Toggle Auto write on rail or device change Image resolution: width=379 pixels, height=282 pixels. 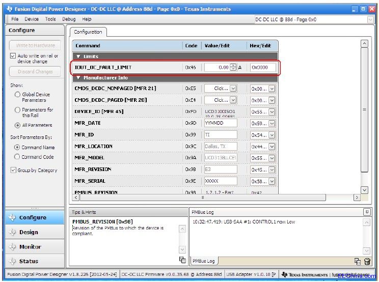tap(13, 56)
